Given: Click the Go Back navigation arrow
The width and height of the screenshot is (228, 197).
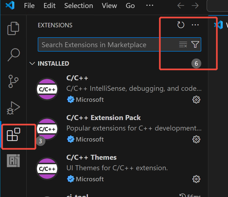Looking at the screenshot, I should point(181,6).
